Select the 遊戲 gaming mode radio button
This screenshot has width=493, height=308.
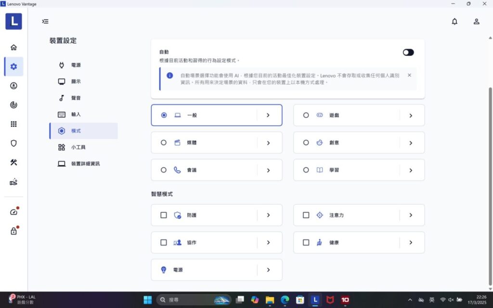pyautogui.click(x=306, y=115)
